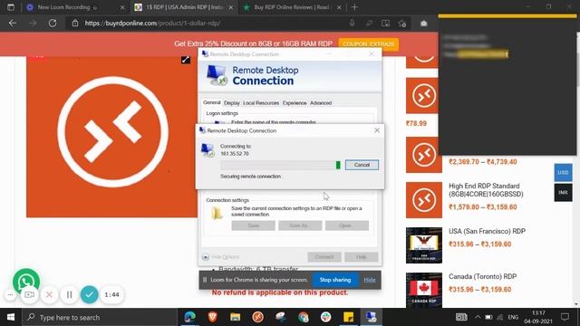
Task: Open High End RDP Standard product link
Action: (x=486, y=190)
